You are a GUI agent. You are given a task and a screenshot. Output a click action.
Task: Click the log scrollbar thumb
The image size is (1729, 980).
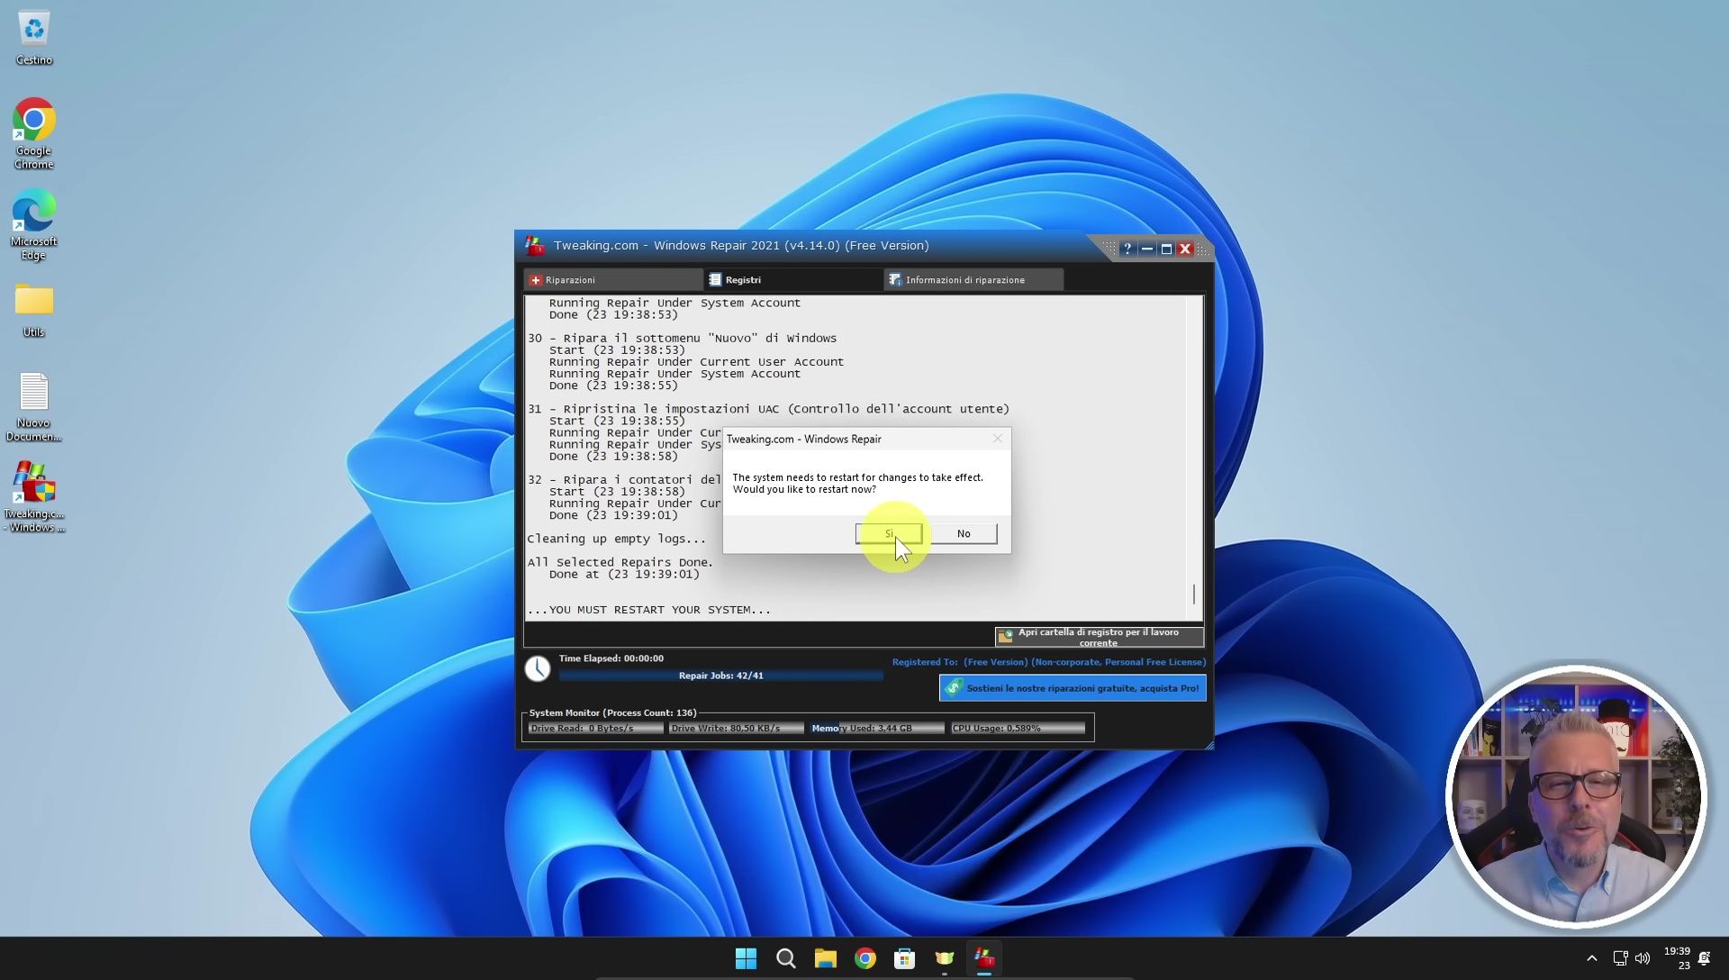[1194, 594]
